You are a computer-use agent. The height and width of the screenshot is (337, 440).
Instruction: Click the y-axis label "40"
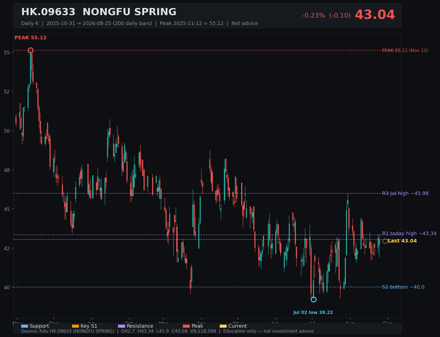tap(7, 288)
